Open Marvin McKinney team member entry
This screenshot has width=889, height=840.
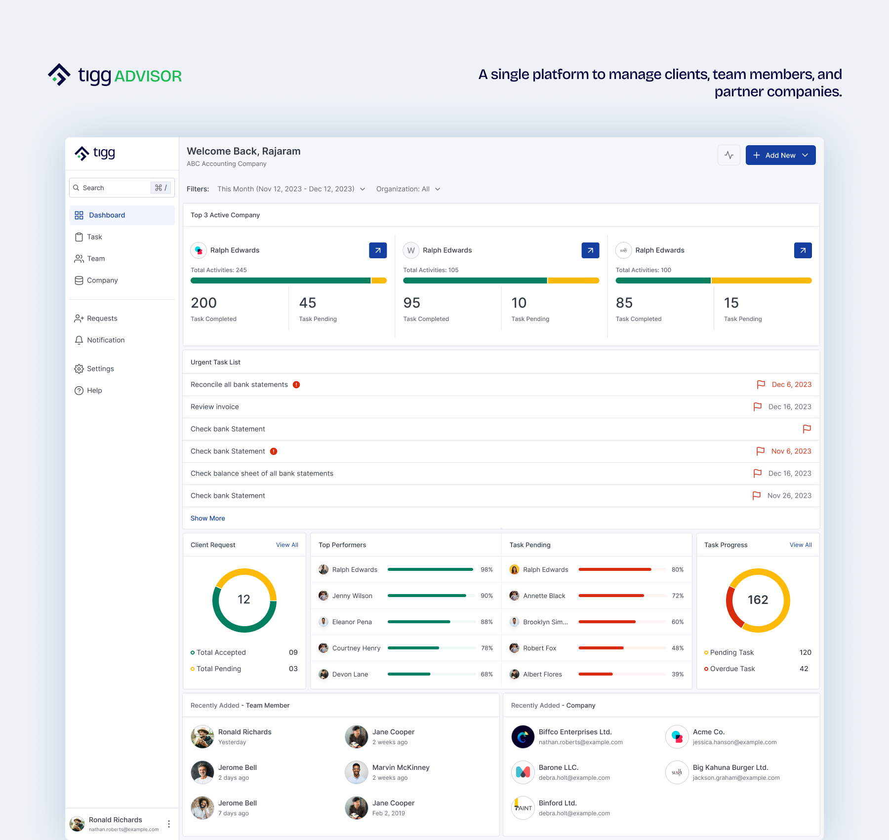point(388,772)
